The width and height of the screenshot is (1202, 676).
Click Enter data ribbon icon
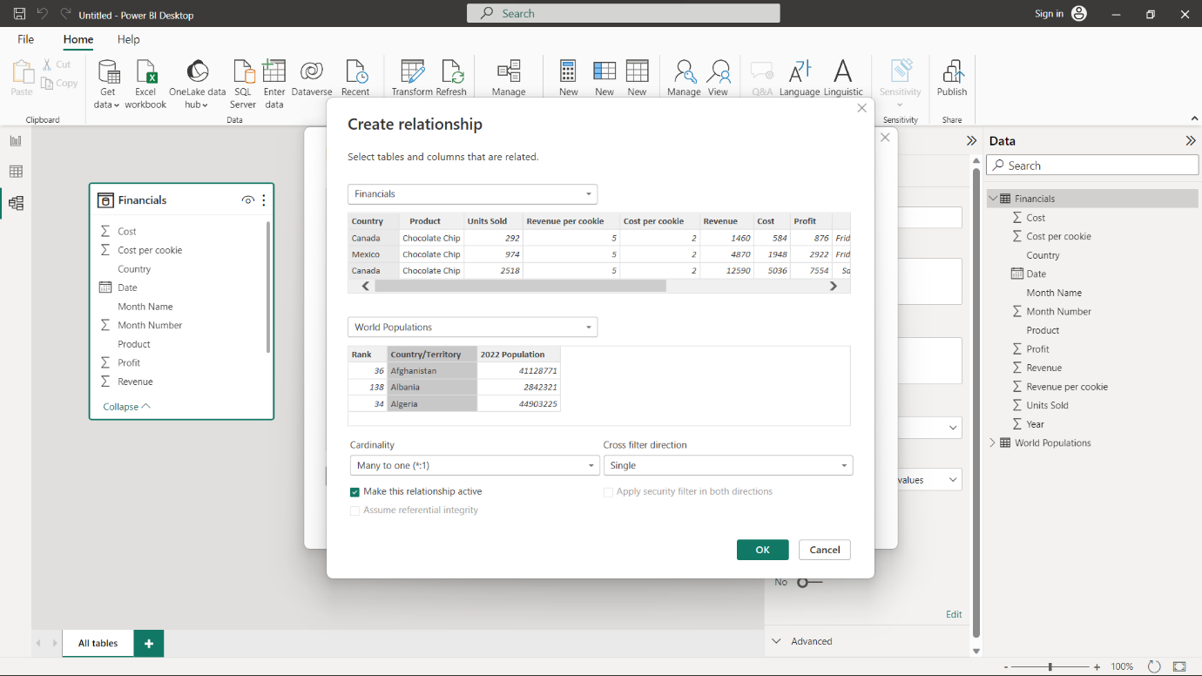tap(274, 84)
